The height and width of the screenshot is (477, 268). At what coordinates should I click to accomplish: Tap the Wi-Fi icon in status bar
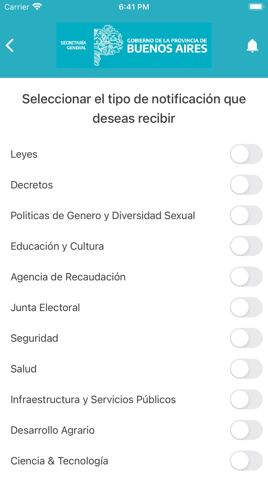click(x=36, y=6)
